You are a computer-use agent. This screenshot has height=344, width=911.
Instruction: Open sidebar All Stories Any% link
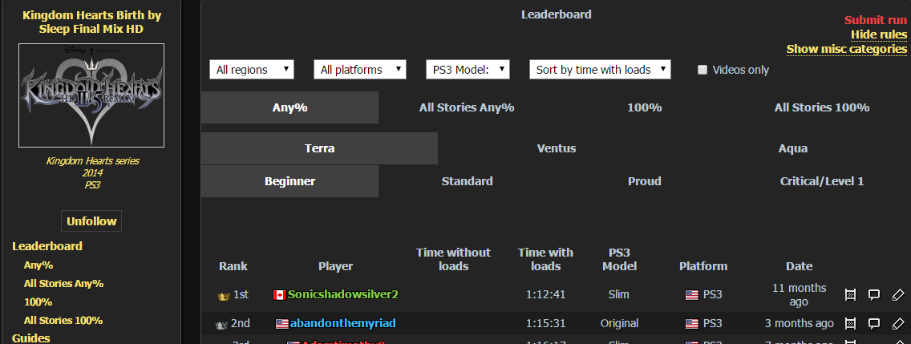point(64,284)
